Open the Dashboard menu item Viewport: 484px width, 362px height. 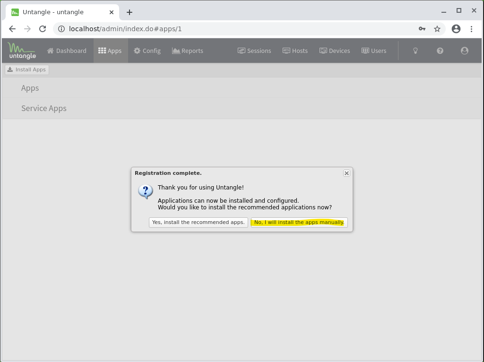[x=67, y=51]
